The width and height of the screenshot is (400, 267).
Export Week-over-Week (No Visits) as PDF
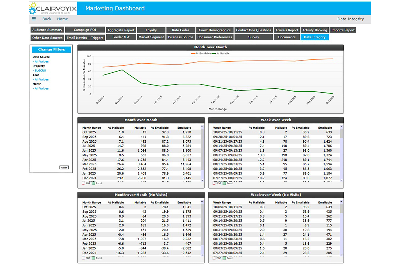point(217,258)
